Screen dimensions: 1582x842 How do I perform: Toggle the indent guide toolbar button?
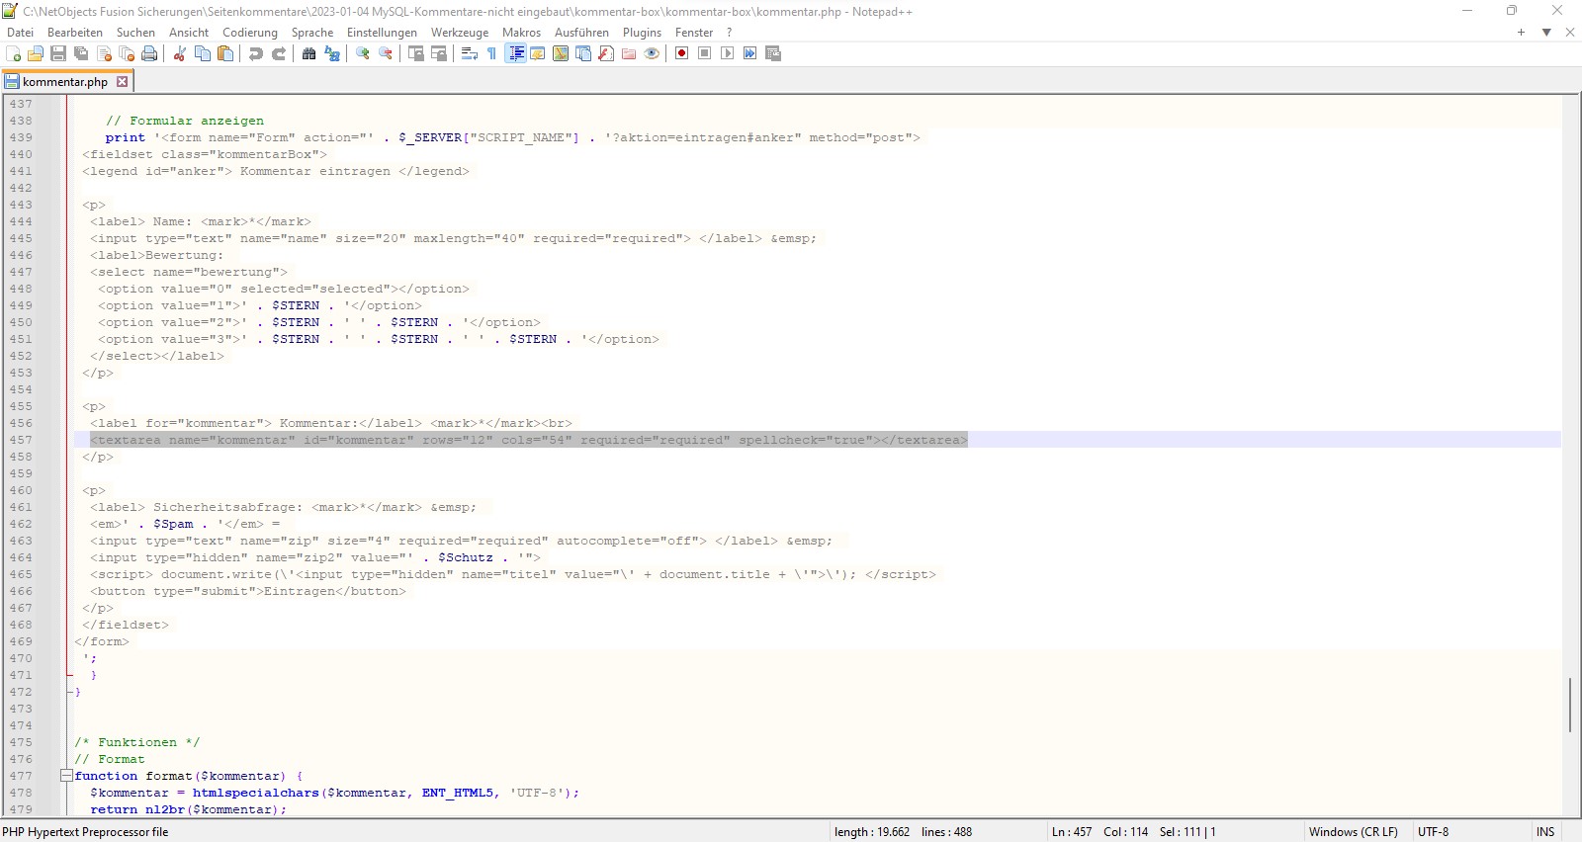(515, 53)
